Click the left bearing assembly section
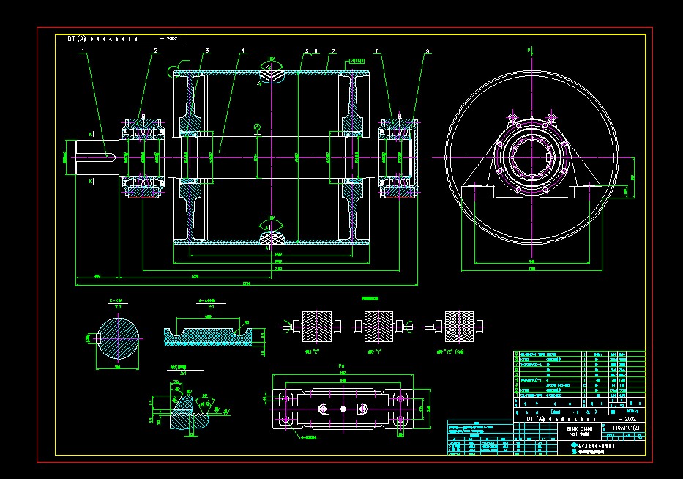This screenshot has width=683, height=479. tap(143, 157)
